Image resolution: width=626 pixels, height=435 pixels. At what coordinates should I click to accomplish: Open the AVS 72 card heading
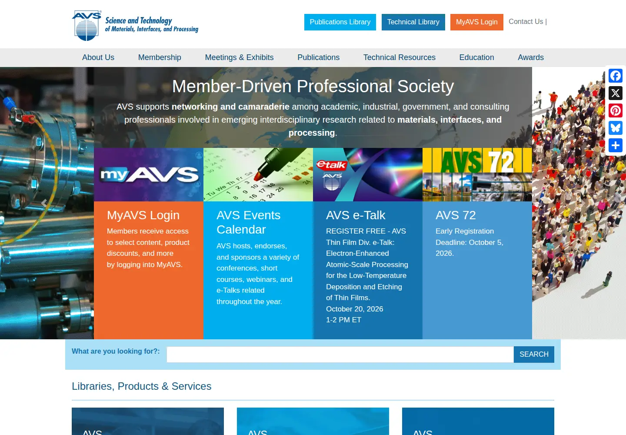click(456, 215)
